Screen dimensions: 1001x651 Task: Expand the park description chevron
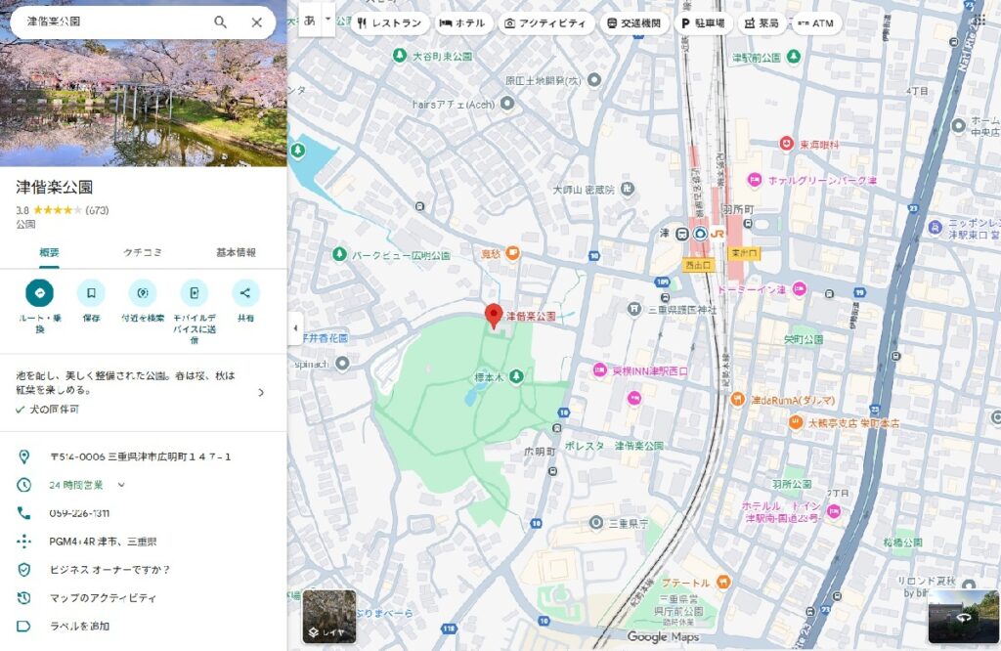click(261, 392)
